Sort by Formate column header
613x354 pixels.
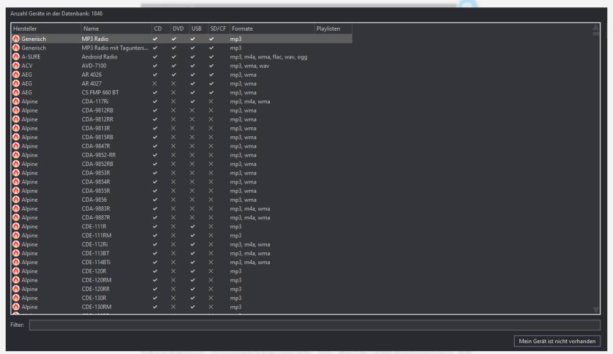click(272, 28)
